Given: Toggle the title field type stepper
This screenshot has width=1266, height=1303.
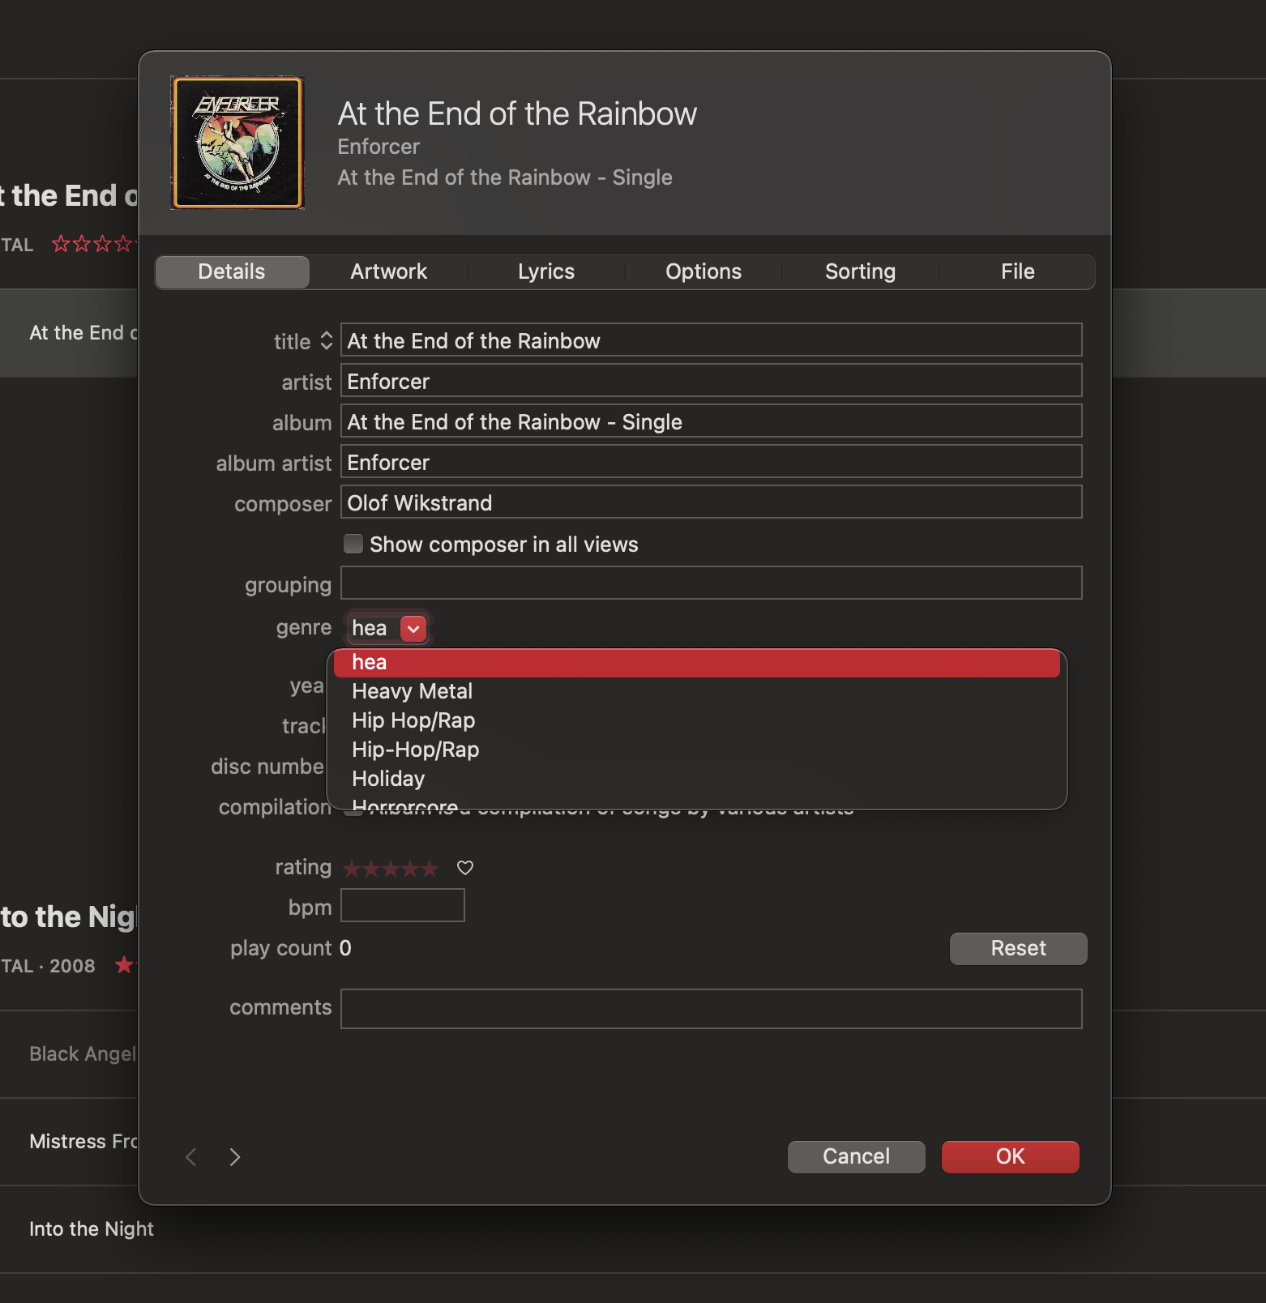Looking at the screenshot, I should pyautogui.click(x=326, y=341).
